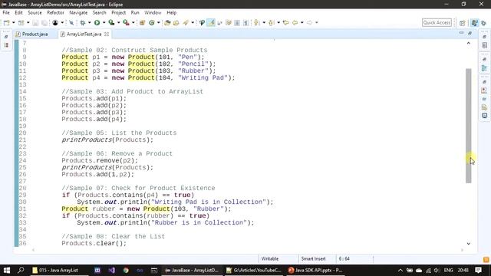Open the Window menu
Viewport: 491px width, 276px height.
[153, 12]
